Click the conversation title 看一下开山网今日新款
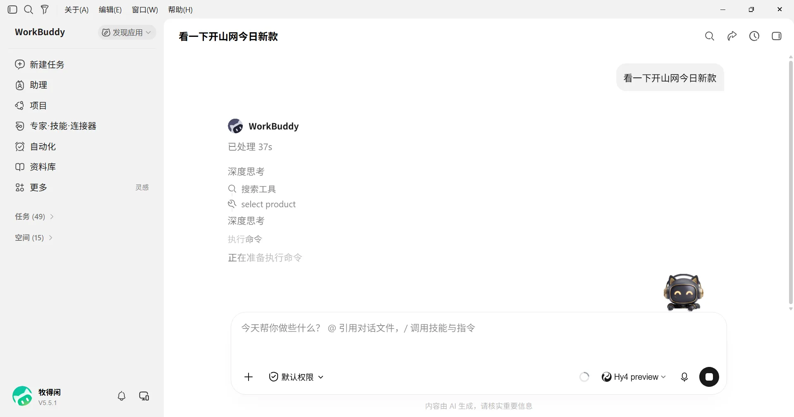Image resolution: width=794 pixels, height=417 pixels. coord(228,36)
